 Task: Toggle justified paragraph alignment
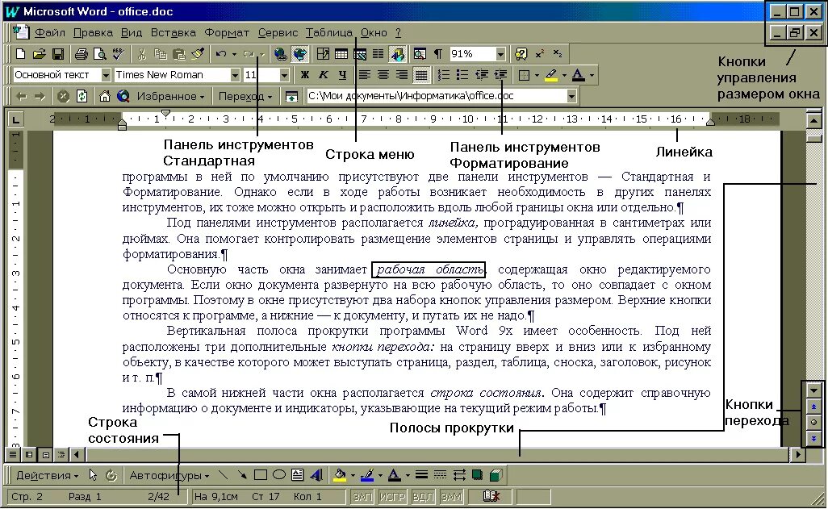point(421,75)
